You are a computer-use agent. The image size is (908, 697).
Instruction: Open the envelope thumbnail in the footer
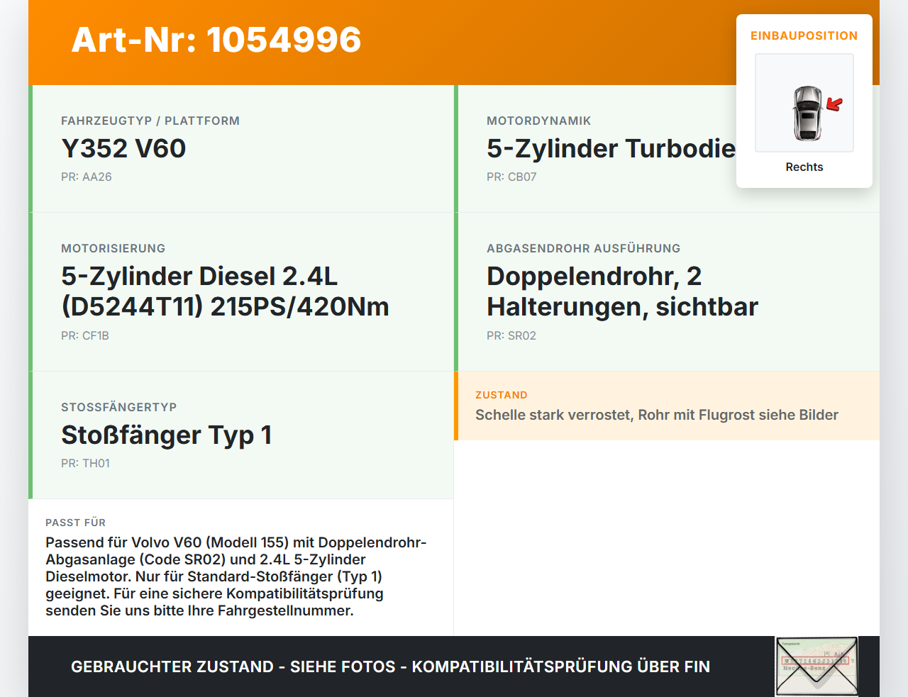coord(816,667)
